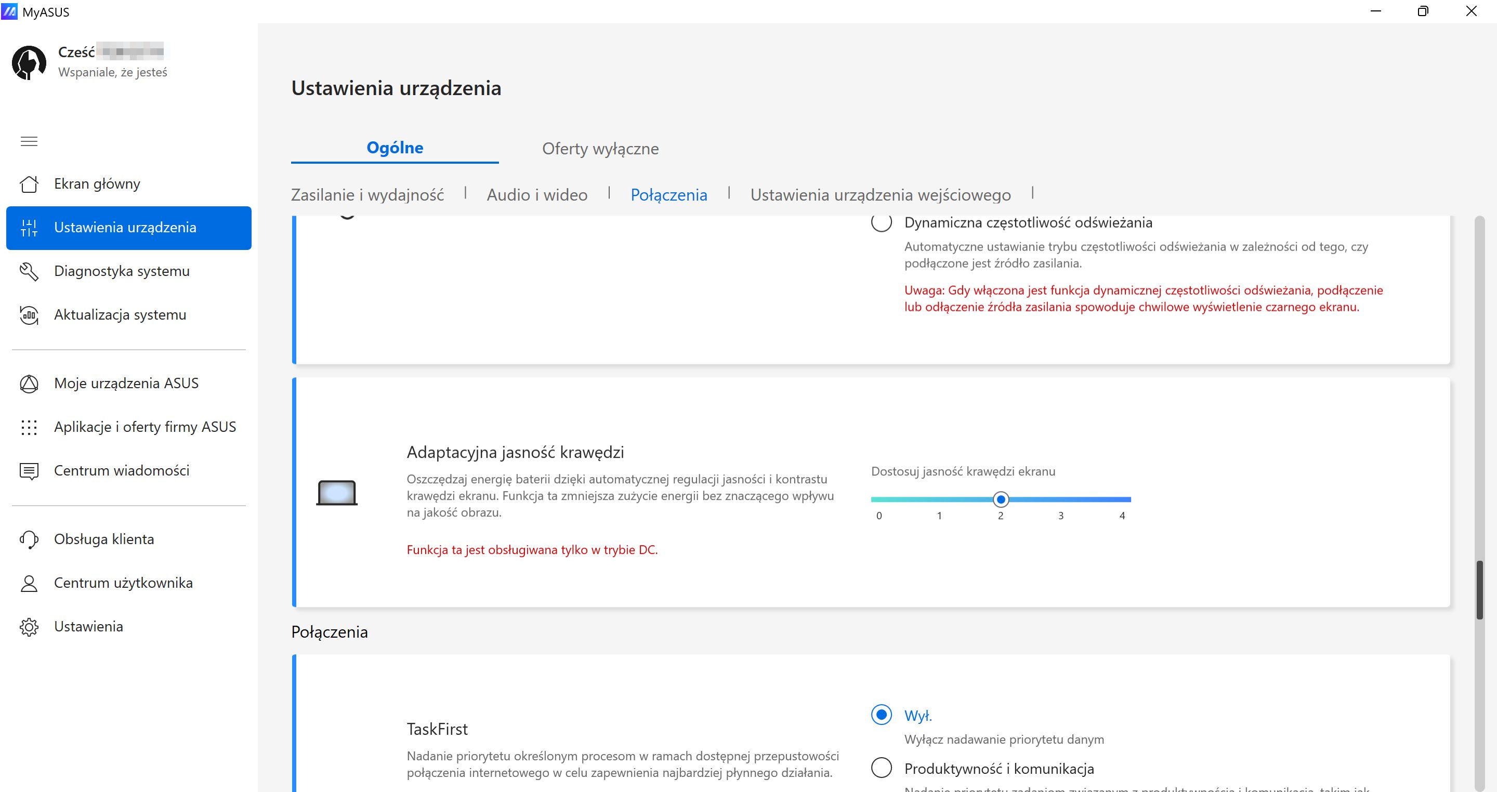Select the Wył. TaskFirst radio option
The height and width of the screenshot is (792, 1497).
pyautogui.click(x=882, y=715)
